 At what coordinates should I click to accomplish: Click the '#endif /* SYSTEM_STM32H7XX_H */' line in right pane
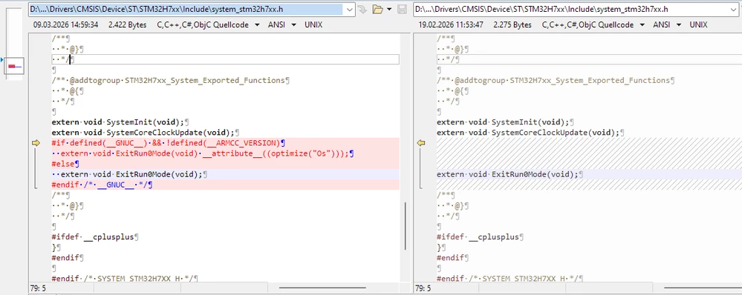tap(510, 279)
